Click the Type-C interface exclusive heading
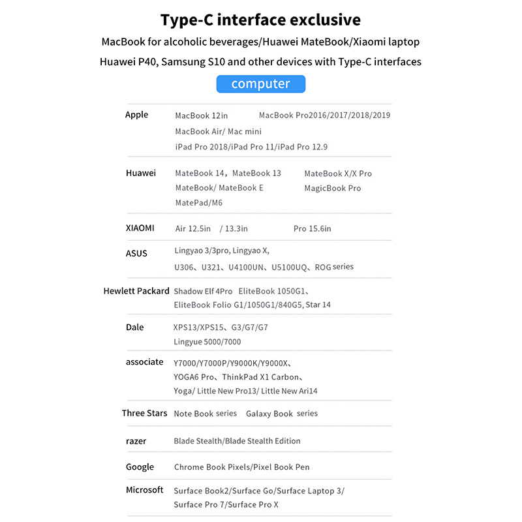The width and height of the screenshot is (522, 522). tap(260, 20)
